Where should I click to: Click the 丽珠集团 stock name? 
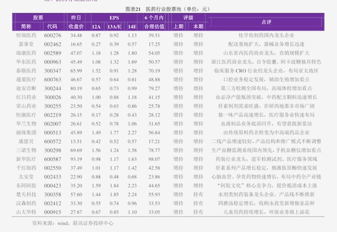point(26,133)
